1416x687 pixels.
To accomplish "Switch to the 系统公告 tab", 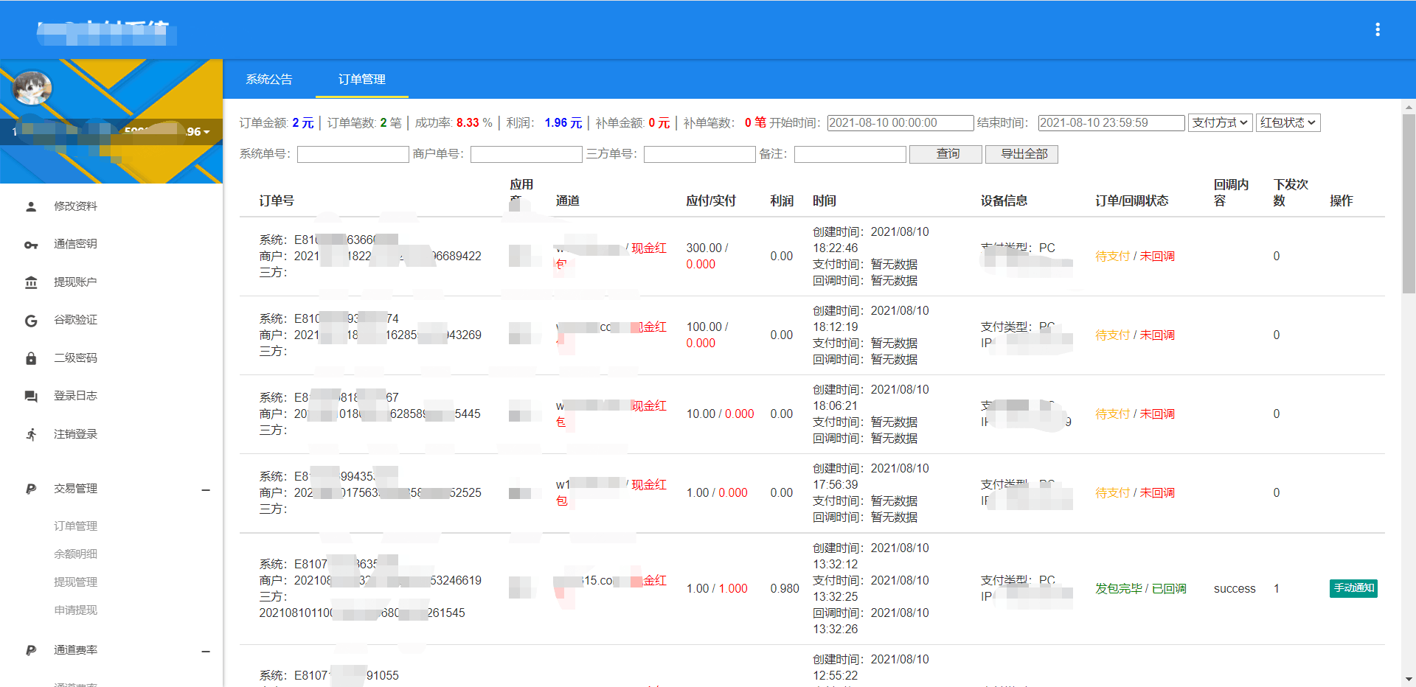I will pyautogui.click(x=269, y=80).
